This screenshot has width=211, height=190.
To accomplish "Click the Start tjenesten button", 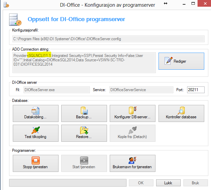I will click(84, 163).
